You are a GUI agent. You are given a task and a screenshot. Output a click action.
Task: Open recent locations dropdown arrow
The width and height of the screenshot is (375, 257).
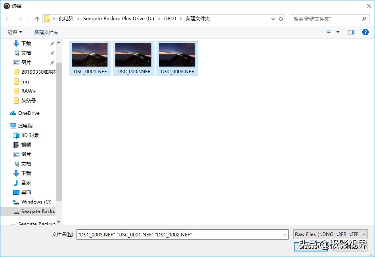coord(29,19)
